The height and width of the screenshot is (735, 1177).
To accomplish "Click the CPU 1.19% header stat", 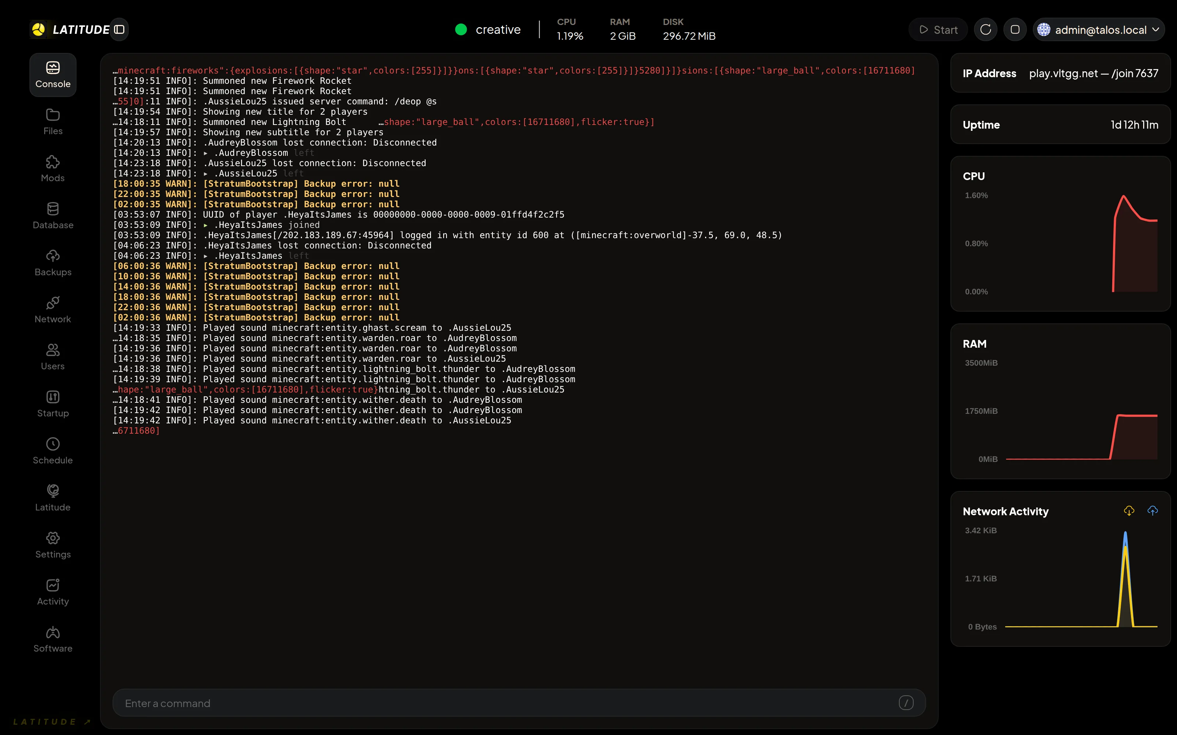I will tap(569, 30).
